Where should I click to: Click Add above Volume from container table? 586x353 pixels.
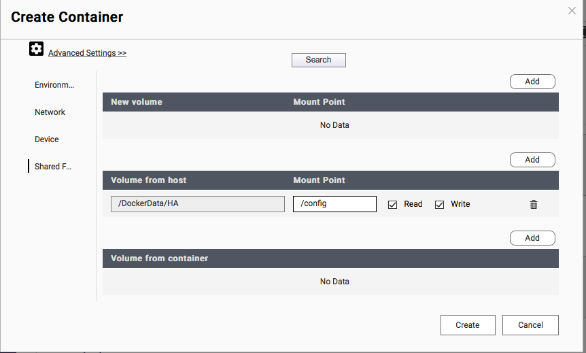[532, 238]
